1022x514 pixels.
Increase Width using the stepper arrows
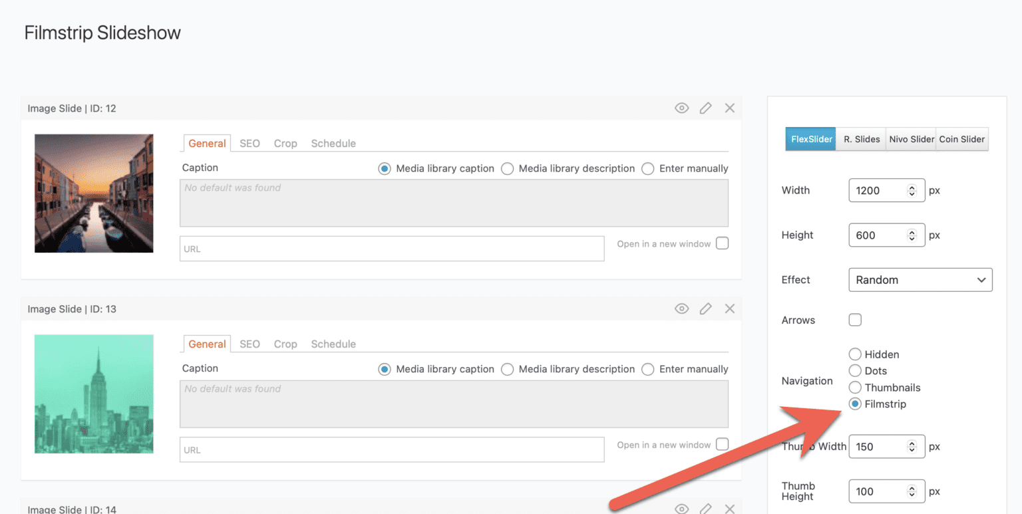[x=913, y=187]
